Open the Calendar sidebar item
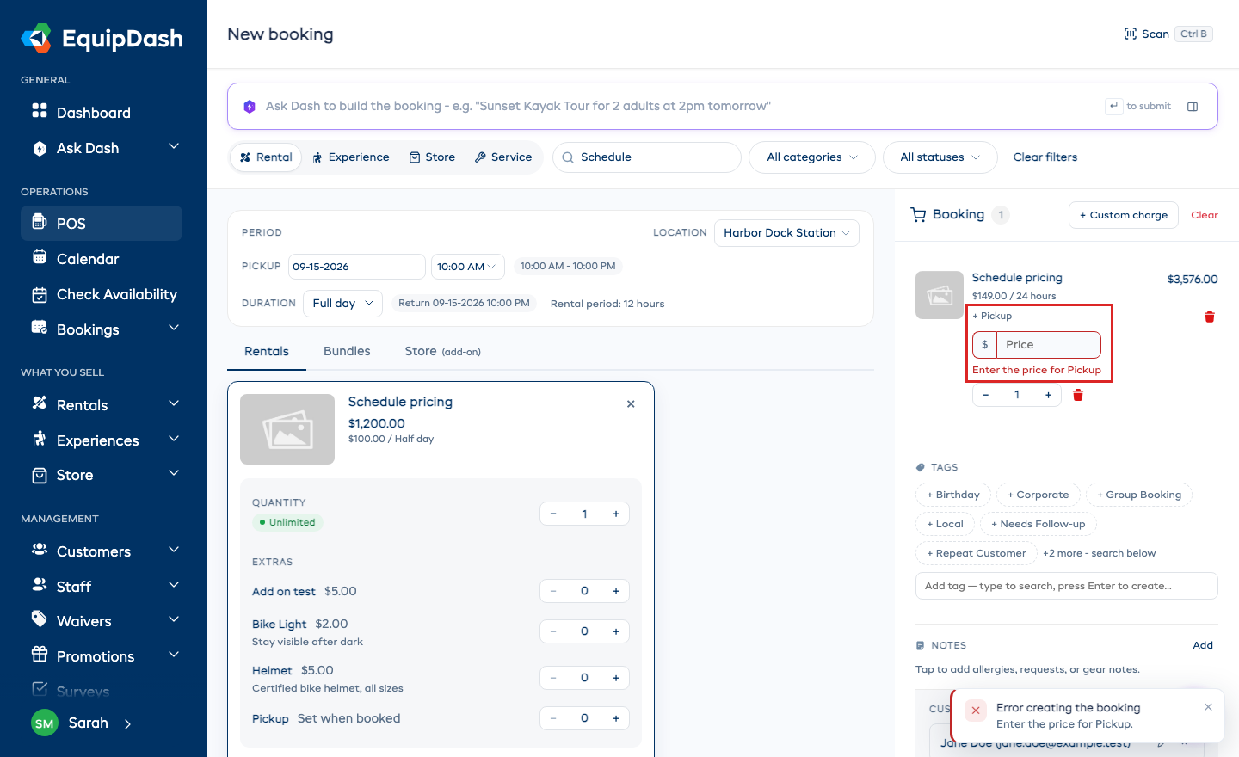1239x757 pixels. (102, 259)
